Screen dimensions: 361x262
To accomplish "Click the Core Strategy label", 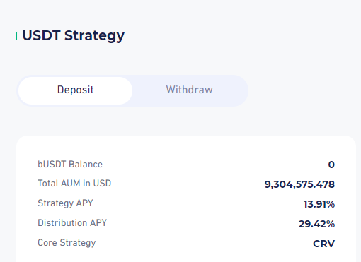I will (x=67, y=243).
